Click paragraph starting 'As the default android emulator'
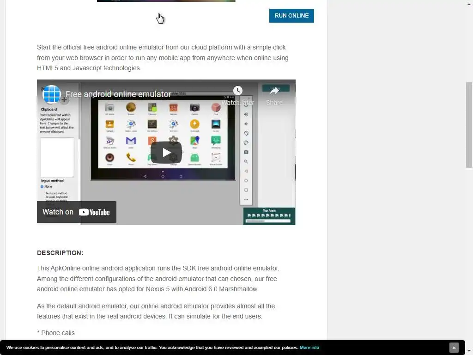Viewport: 473px width, 355px height. point(156,311)
